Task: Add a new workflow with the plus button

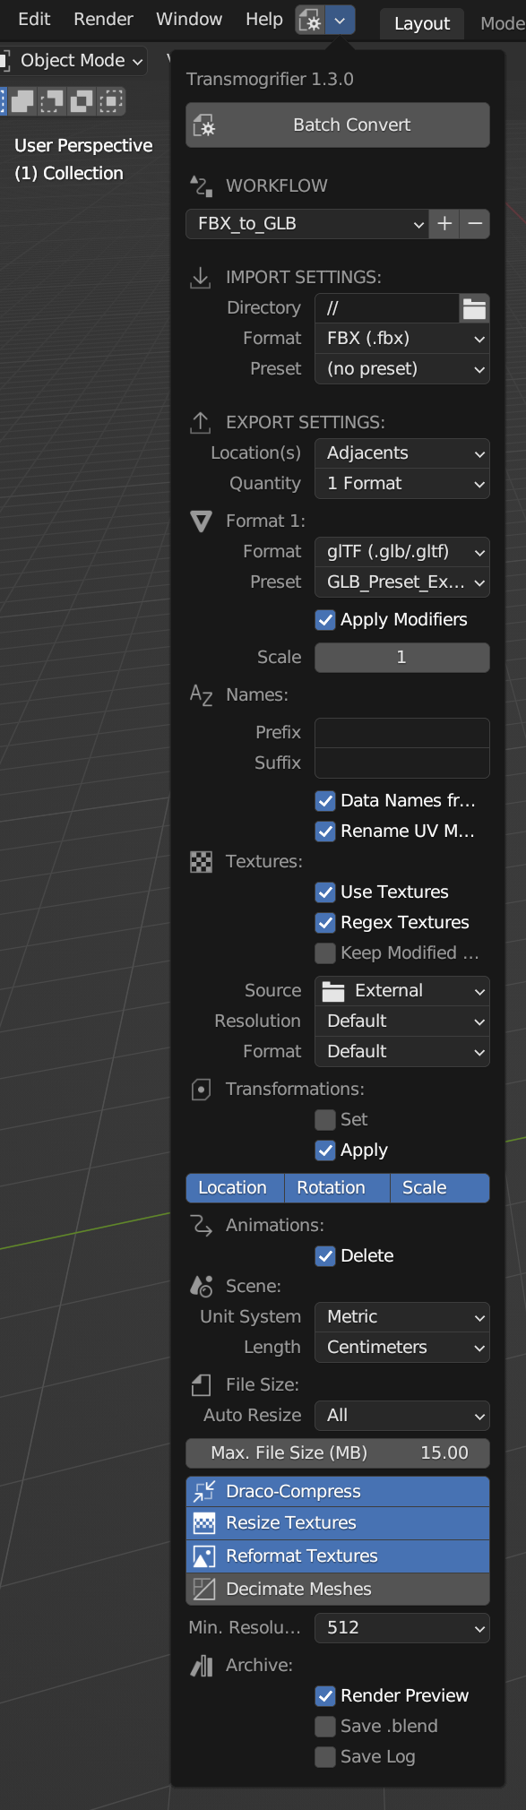Action: pyautogui.click(x=444, y=224)
